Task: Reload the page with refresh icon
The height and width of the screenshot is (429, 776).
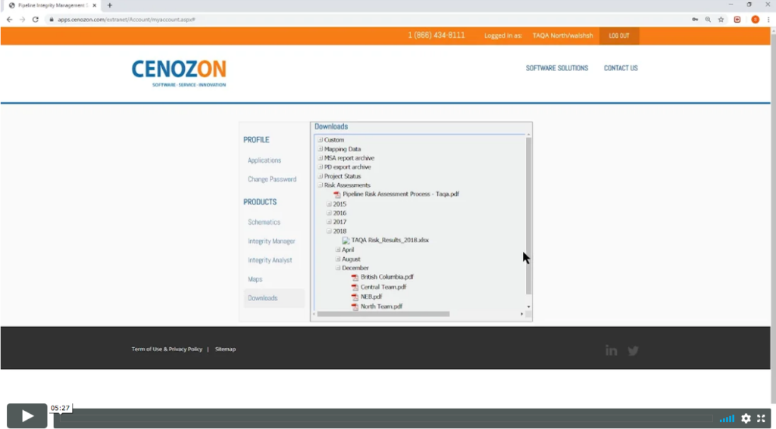Action: [35, 19]
